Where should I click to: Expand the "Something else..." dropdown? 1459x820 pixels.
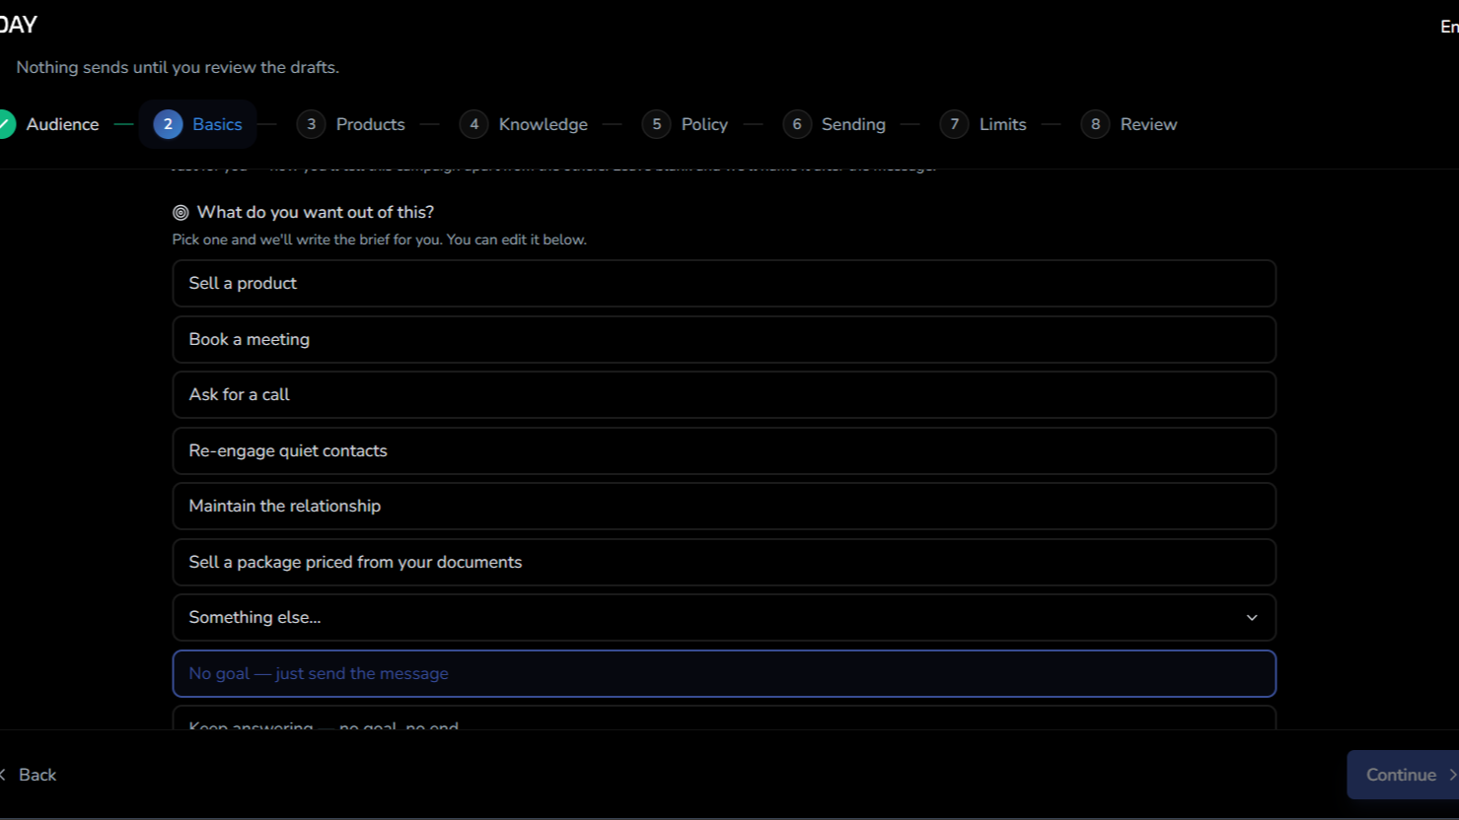[x=724, y=618]
